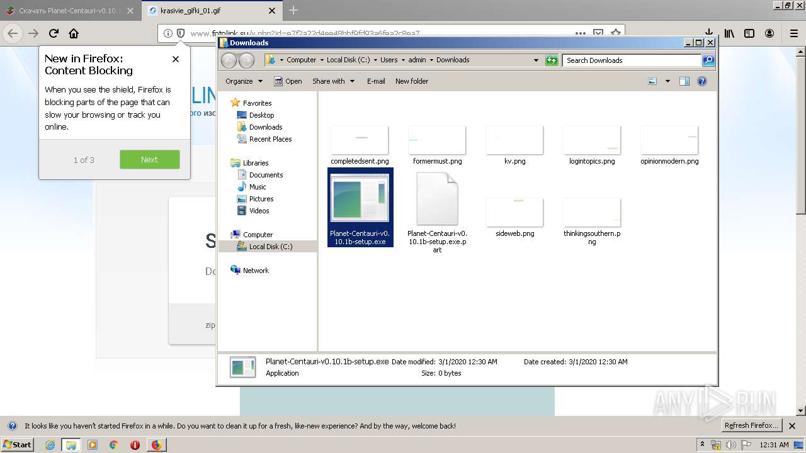Open Organize dropdown menu
806x453 pixels.
point(244,81)
